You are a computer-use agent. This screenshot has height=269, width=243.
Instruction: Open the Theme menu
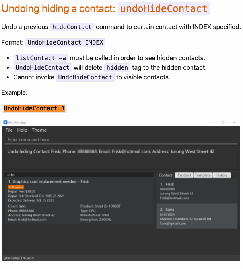[39, 130]
